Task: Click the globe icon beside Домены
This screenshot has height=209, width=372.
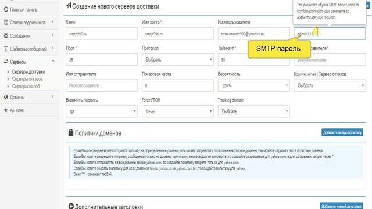Action: coord(6,97)
